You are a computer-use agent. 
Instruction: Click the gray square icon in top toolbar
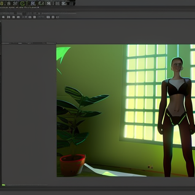[58, 3]
